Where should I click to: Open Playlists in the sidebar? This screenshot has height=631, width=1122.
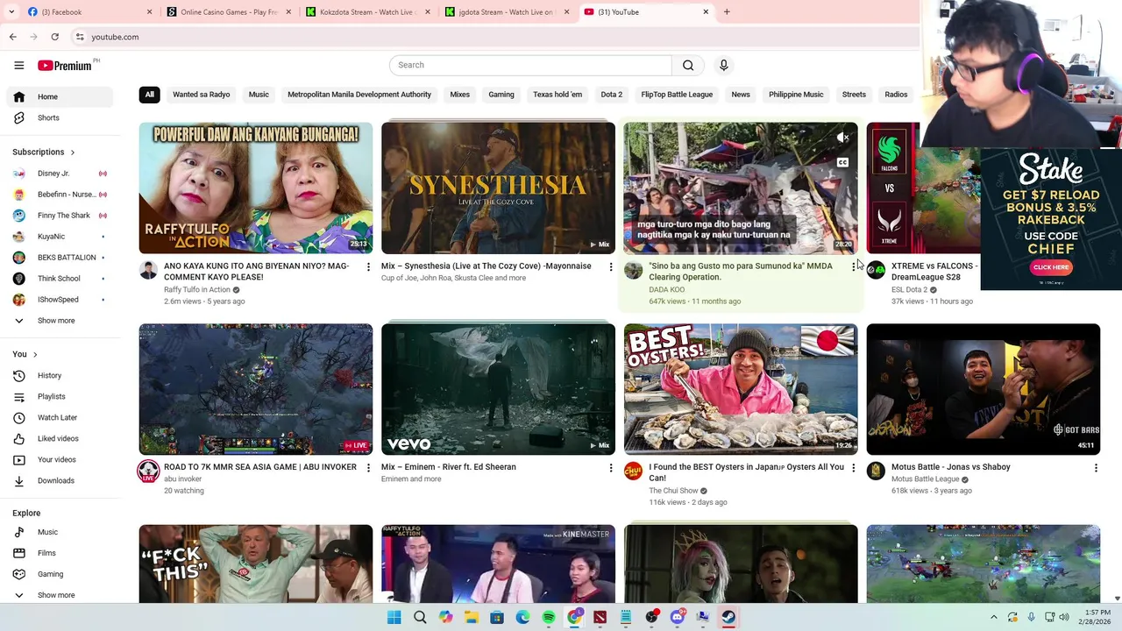60,396
